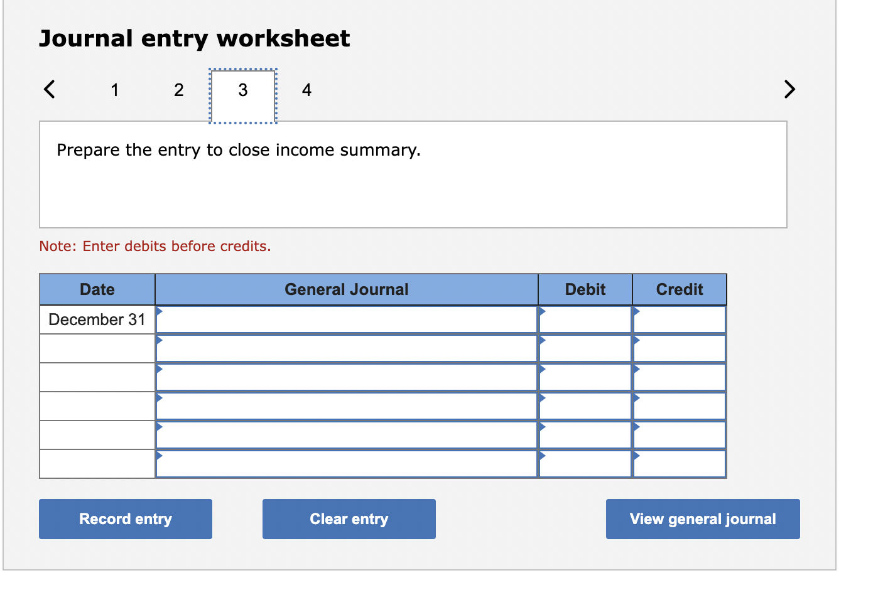Click fourth row Debit amount field
Viewport: 878px width, 595px height.
[585, 406]
